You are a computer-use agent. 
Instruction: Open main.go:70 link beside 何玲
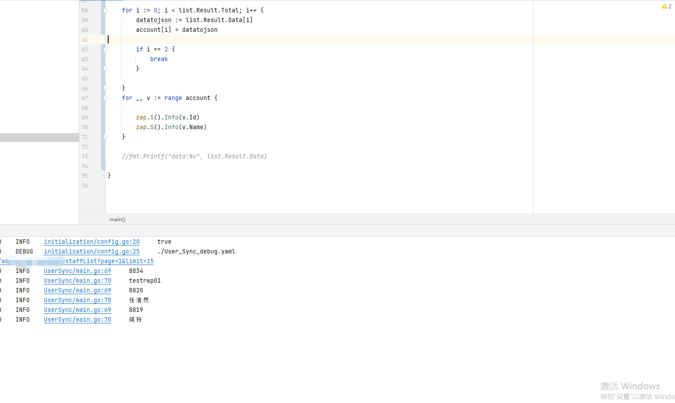click(x=77, y=319)
